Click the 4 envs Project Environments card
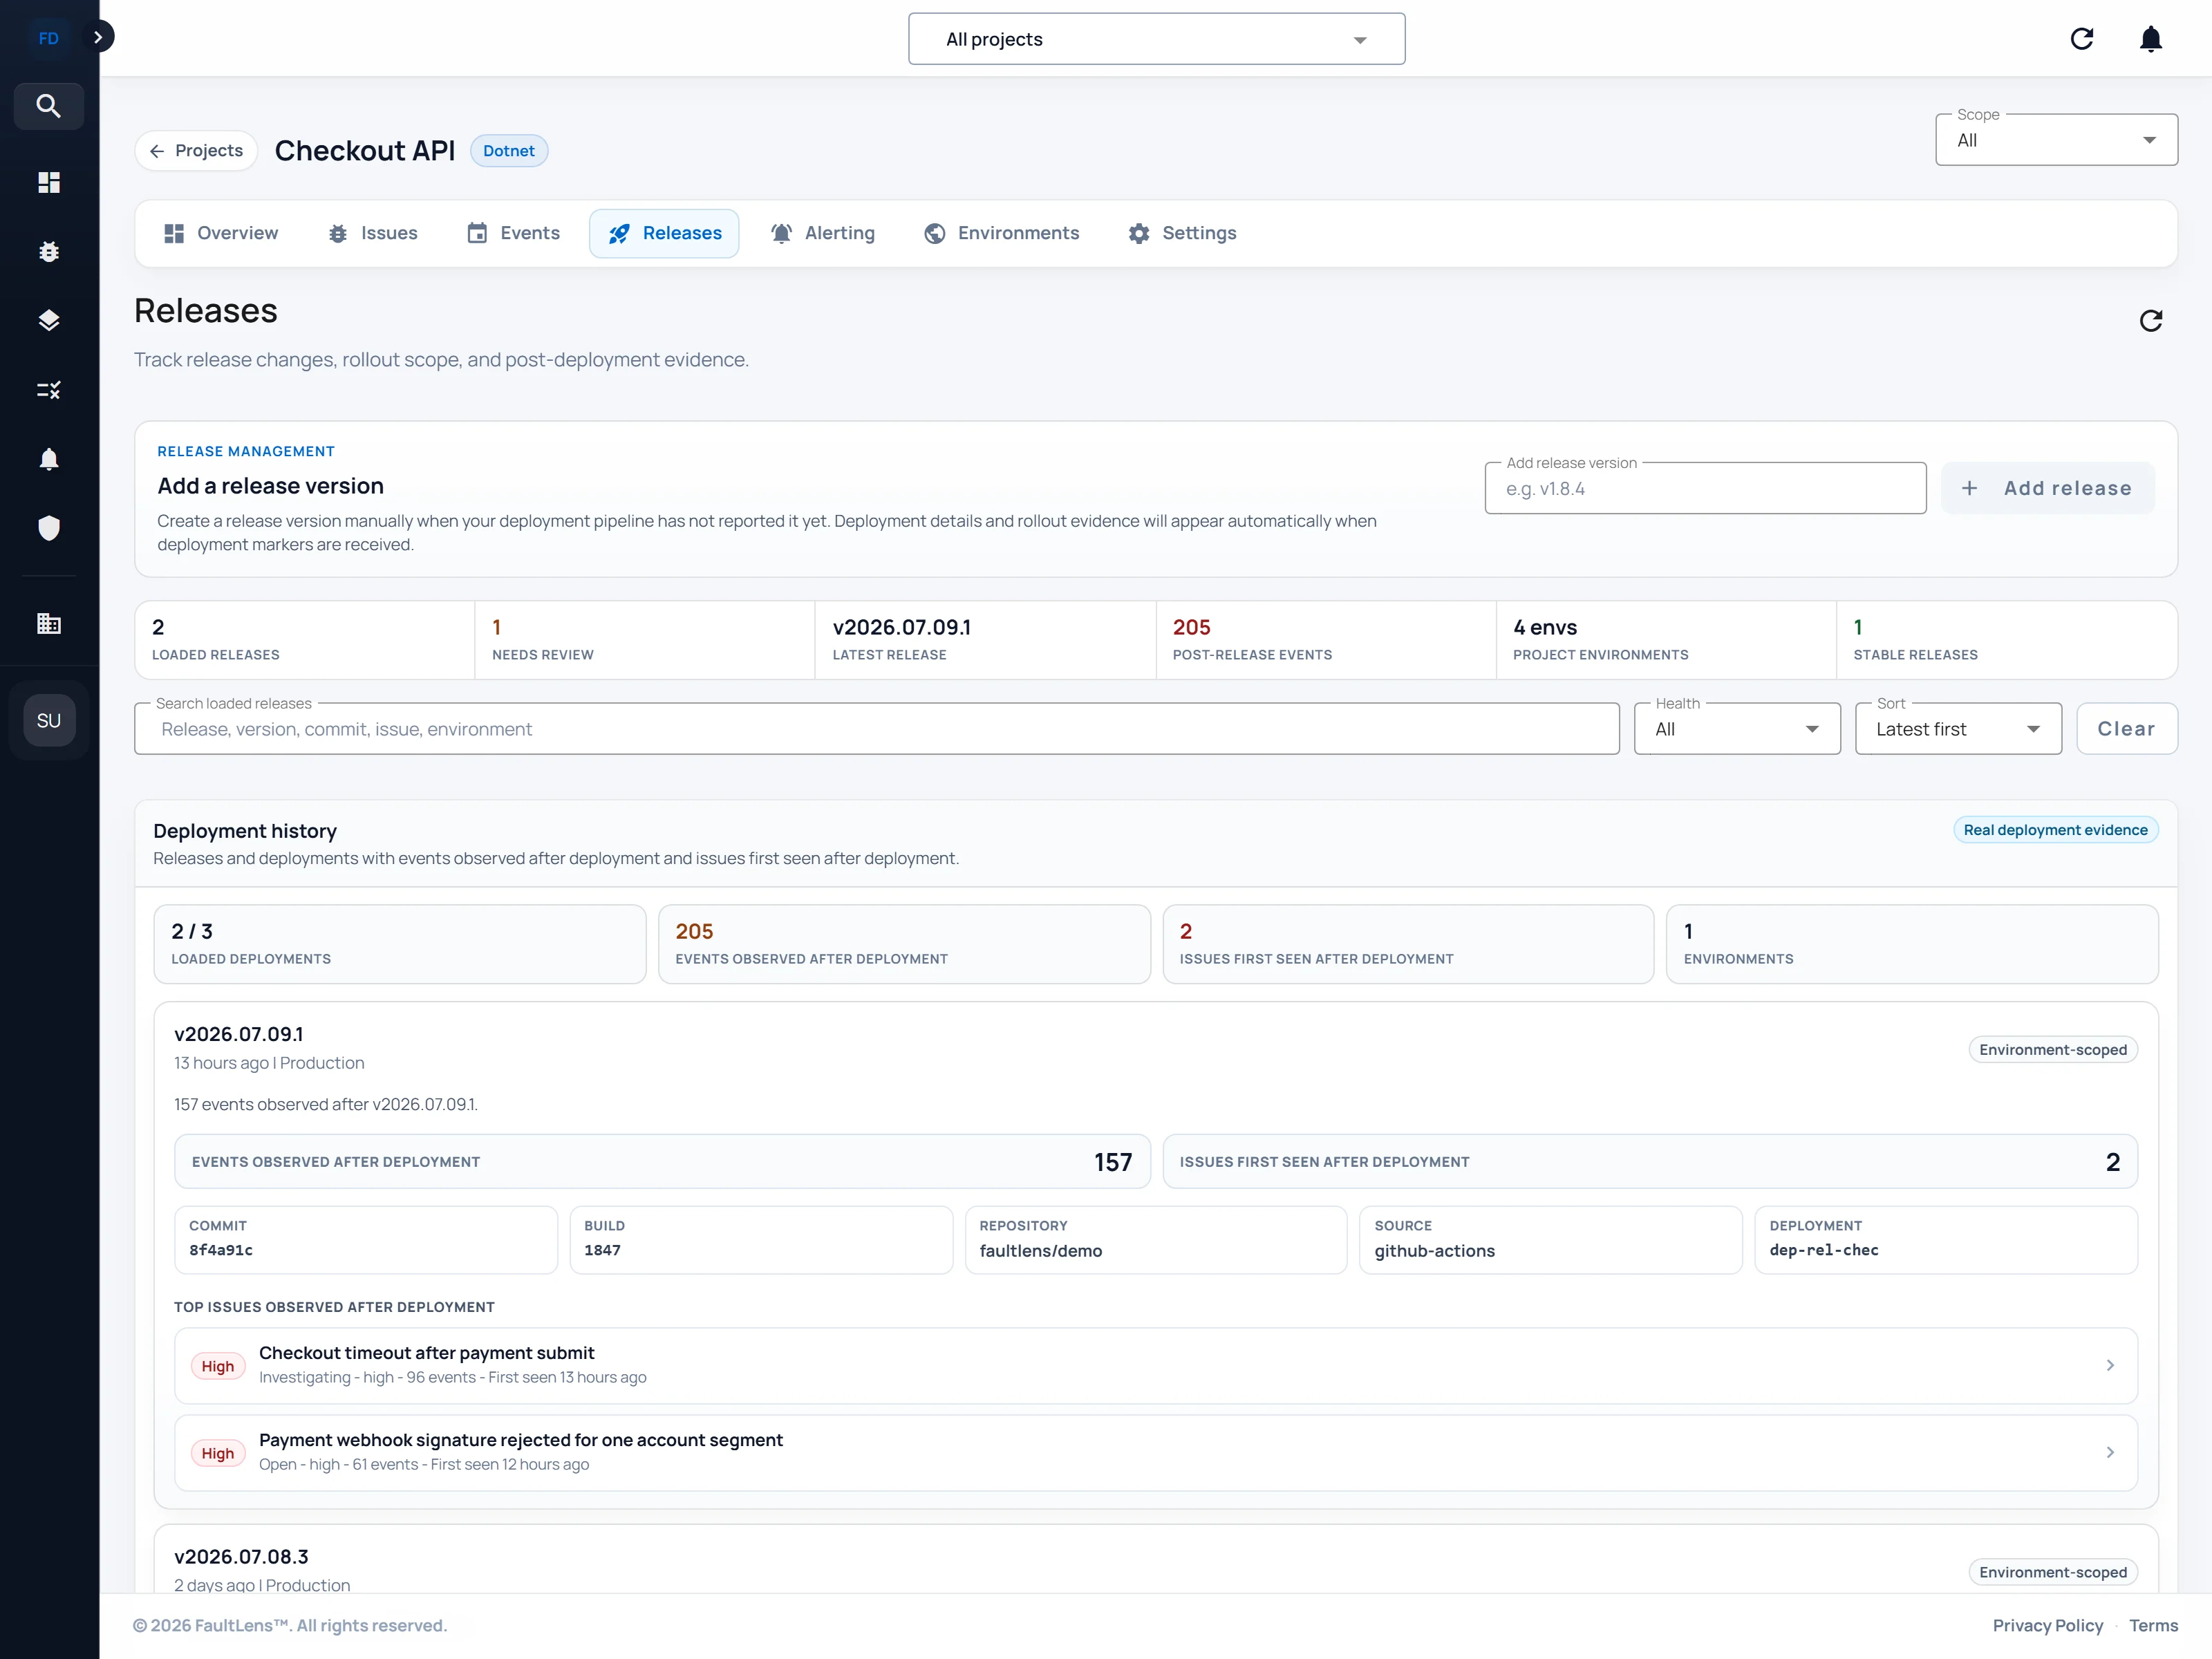2212x1659 pixels. tap(1666, 640)
